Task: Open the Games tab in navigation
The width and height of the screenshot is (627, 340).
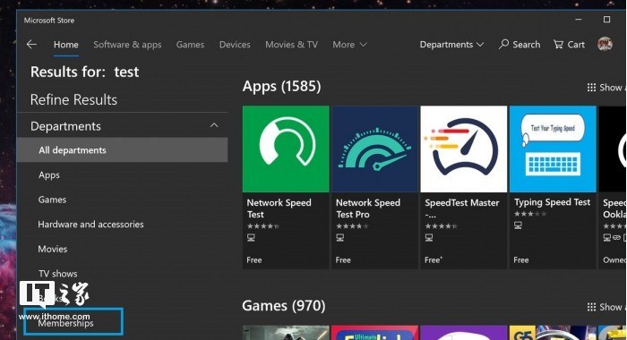Action: point(190,45)
